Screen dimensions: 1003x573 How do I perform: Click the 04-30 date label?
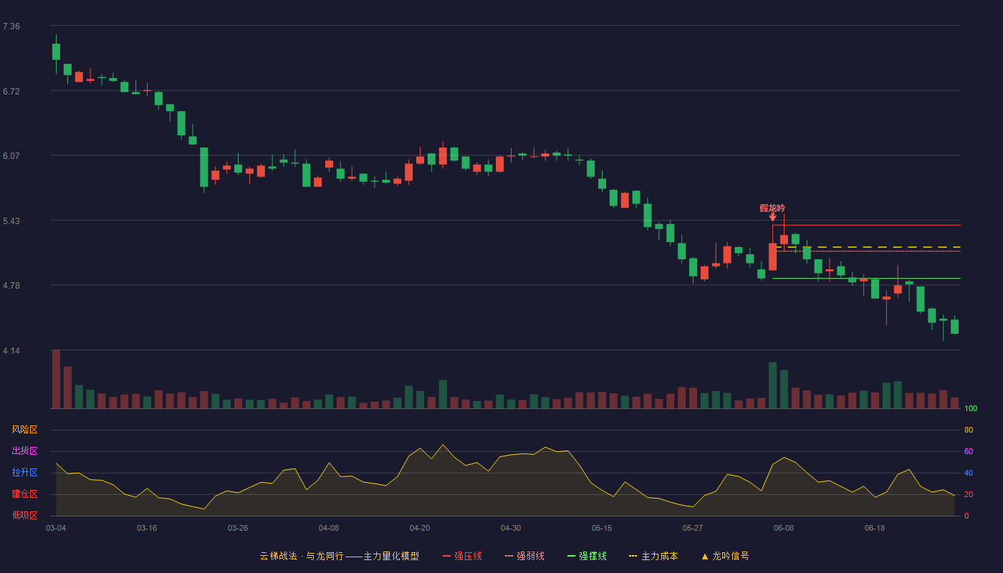point(511,528)
